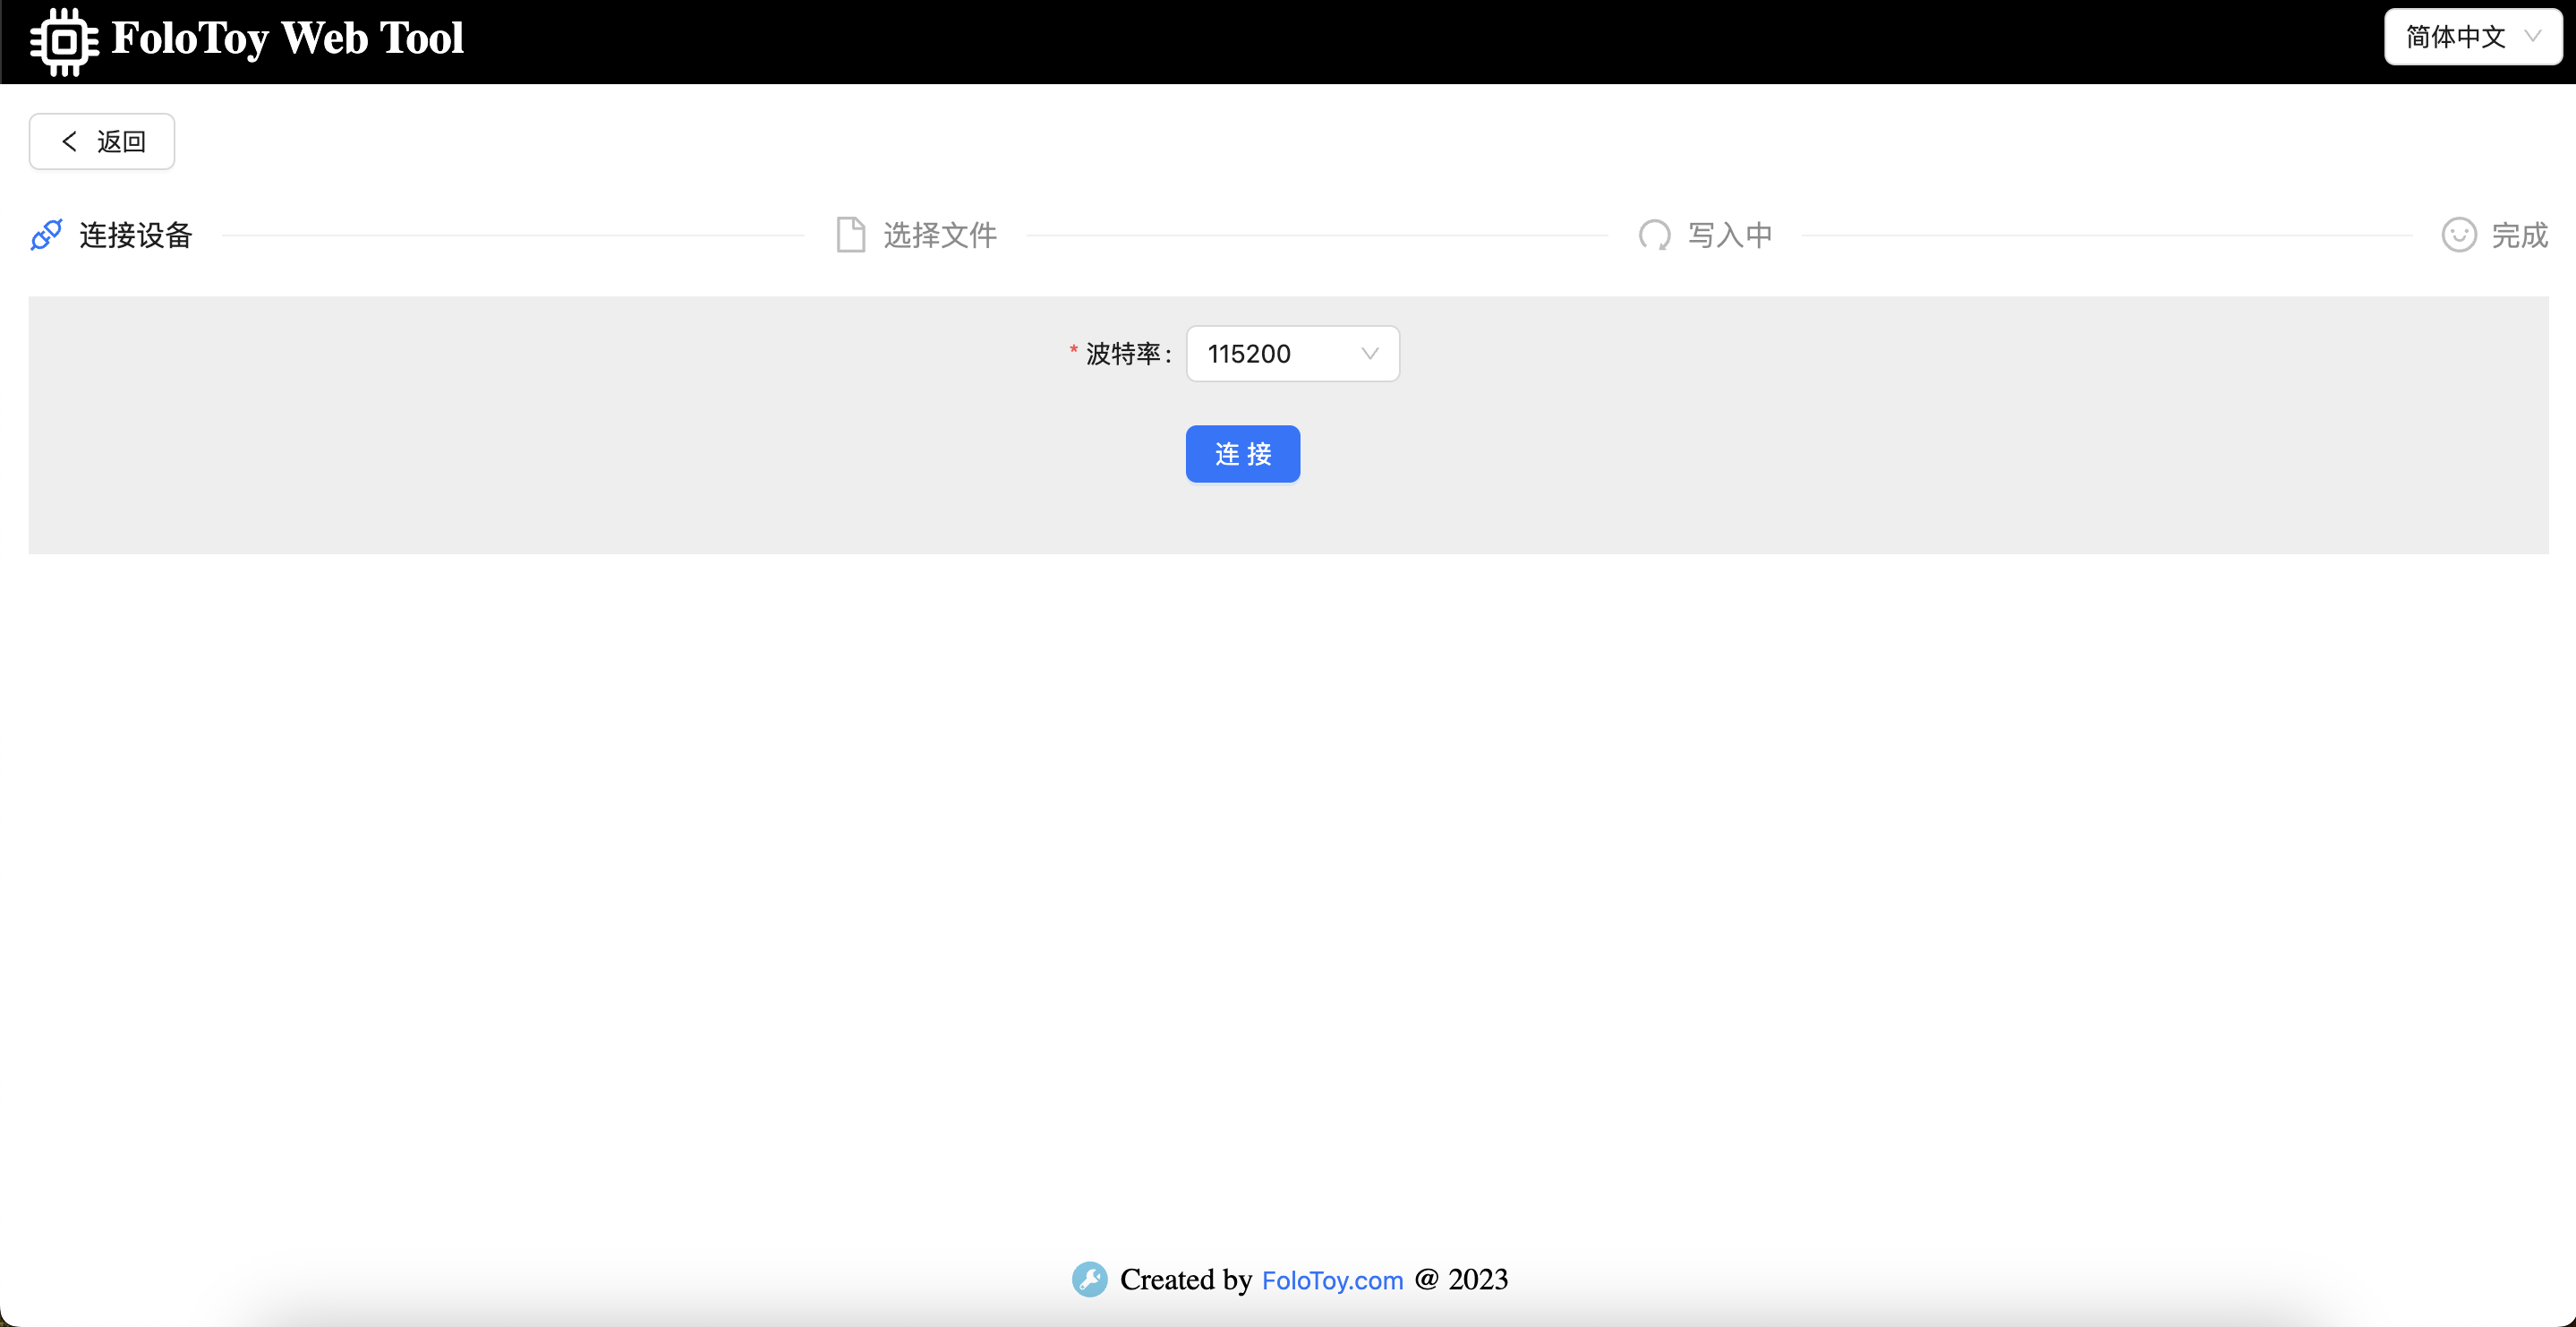The image size is (2576, 1327).
Task: Click the file icon next to 选择文件
Action: pos(851,235)
